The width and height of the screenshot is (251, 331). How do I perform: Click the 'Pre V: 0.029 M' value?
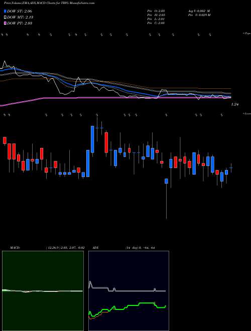tap(199, 15)
